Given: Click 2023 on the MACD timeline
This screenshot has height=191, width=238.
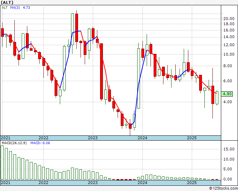Looking at the screenshot, I should pos(93,183).
